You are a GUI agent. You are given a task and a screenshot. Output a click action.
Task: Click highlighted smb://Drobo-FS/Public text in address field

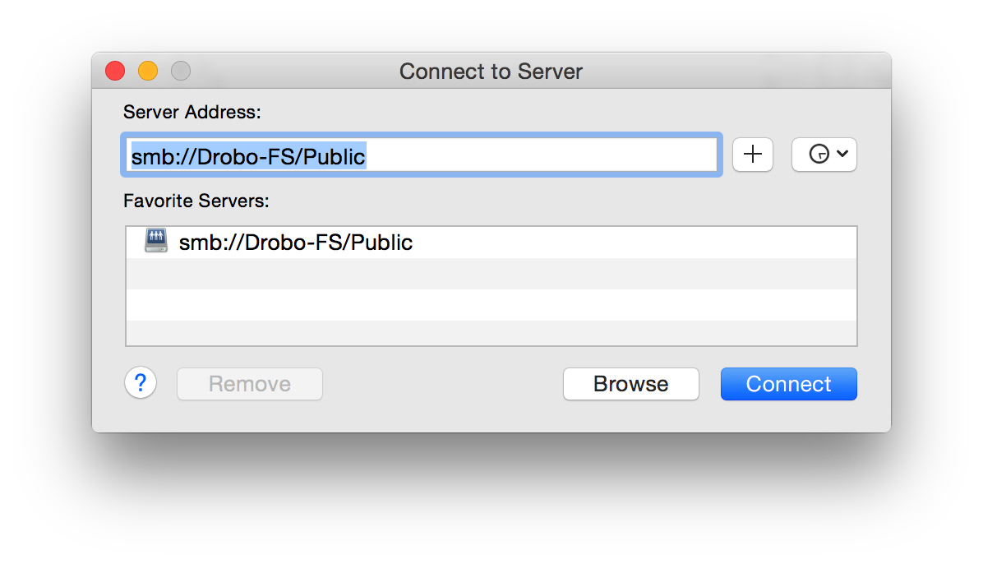coord(248,156)
